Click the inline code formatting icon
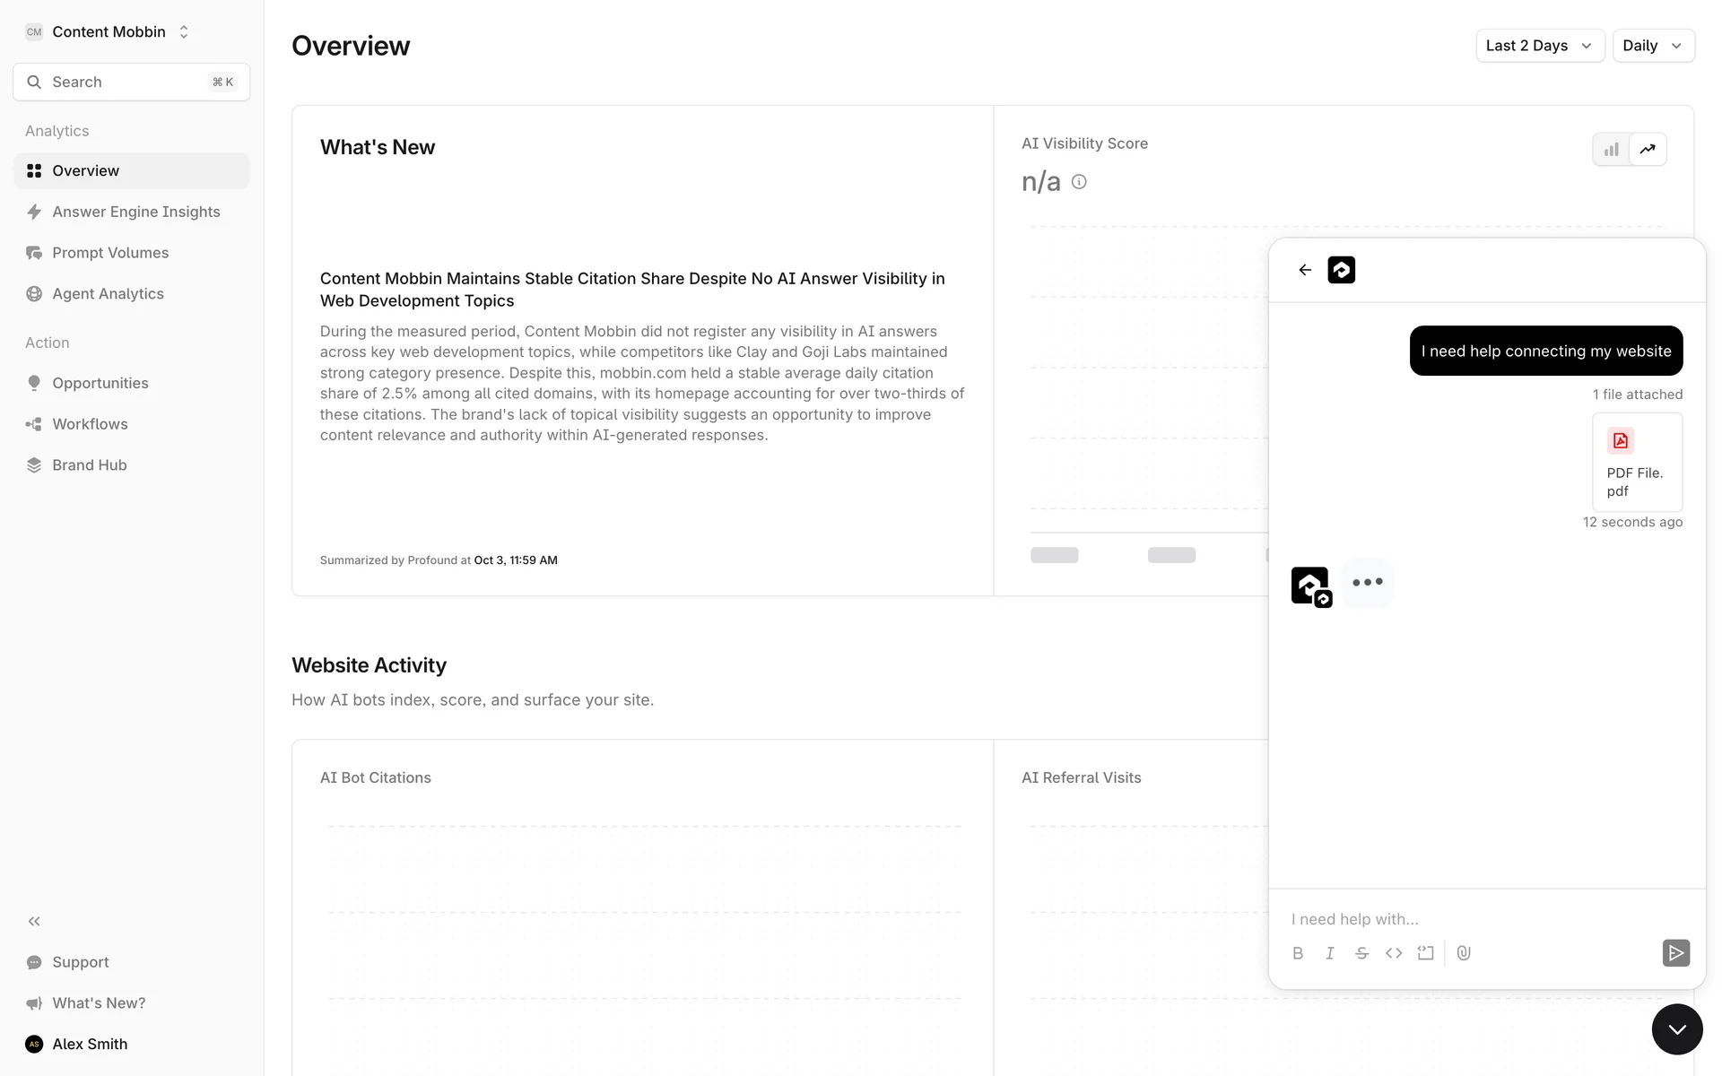This screenshot has height=1076, width=1722. [x=1394, y=953]
